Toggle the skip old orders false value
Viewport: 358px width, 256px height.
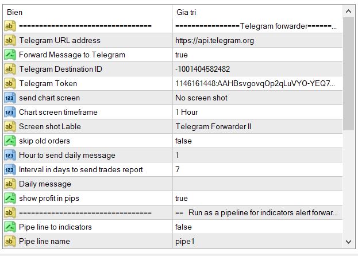[x=256, y=141]
